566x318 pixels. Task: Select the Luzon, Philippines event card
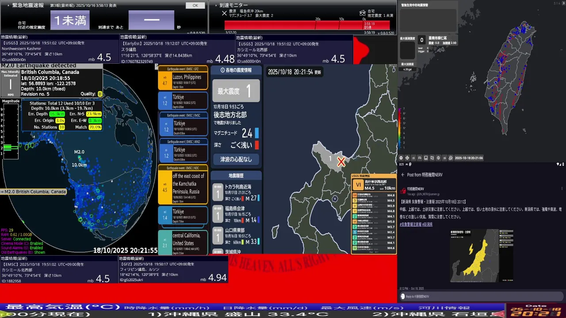[183, 78]
